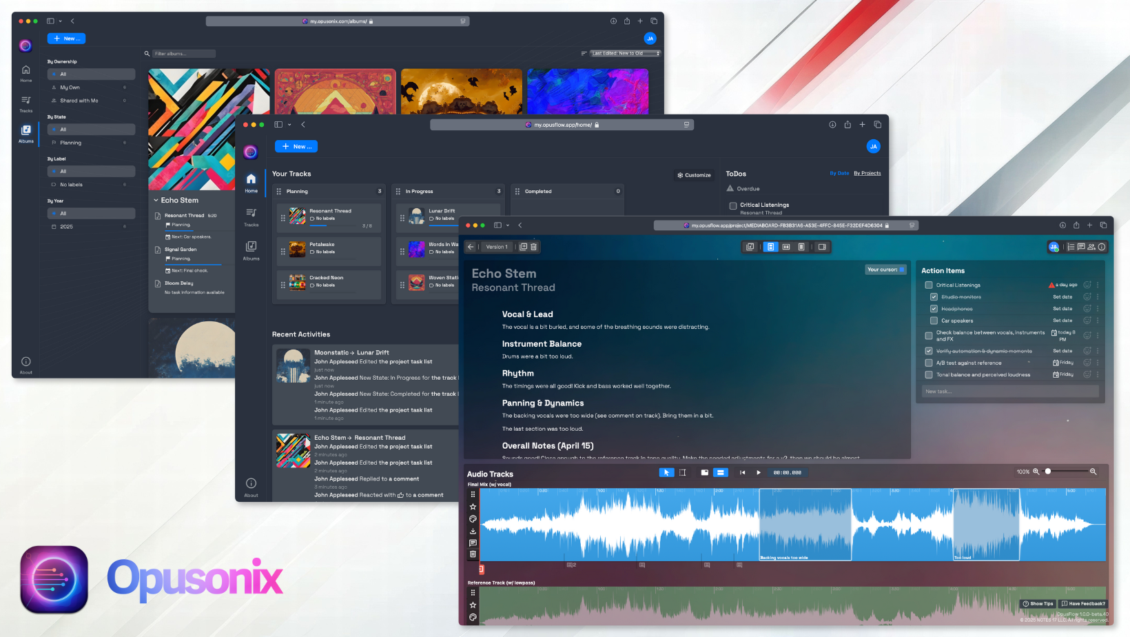1130x637 pixels.
Task: Filter albums by Shared with Me
Action: (x=91, y=101)
